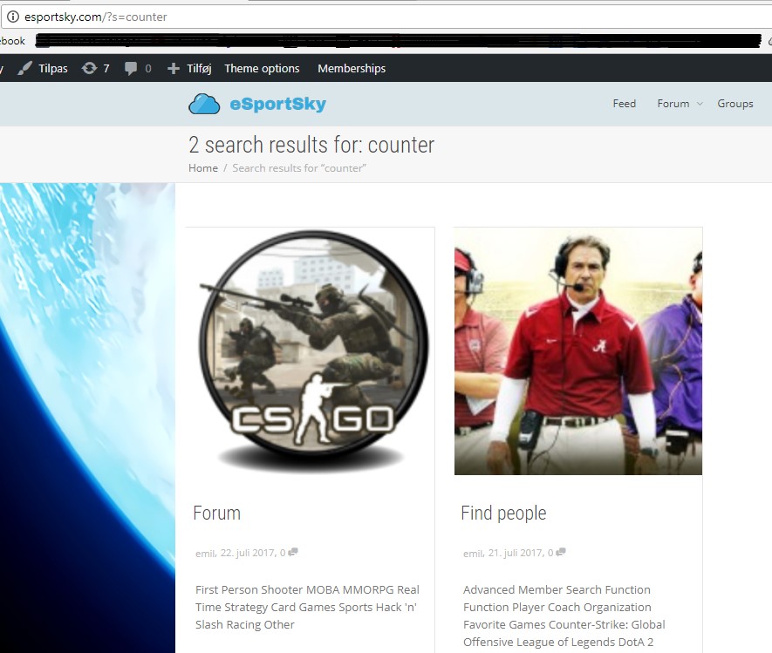Viewport: 772px width, 653px height.
Task: Click the date 22. juli 2017
Action: 247,553
